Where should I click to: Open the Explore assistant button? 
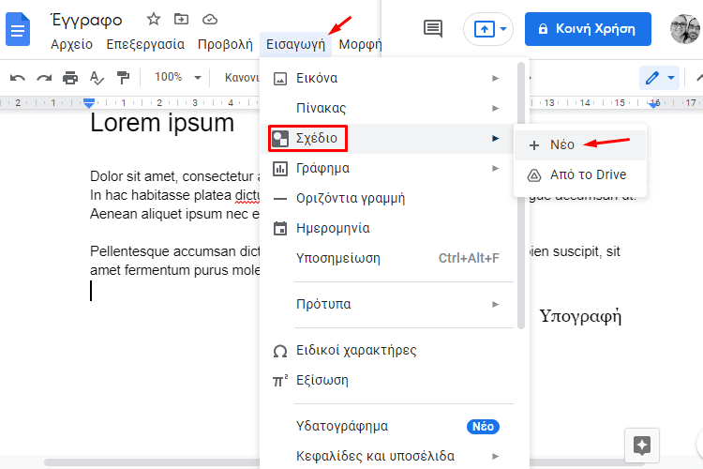[x=642, y=446]
